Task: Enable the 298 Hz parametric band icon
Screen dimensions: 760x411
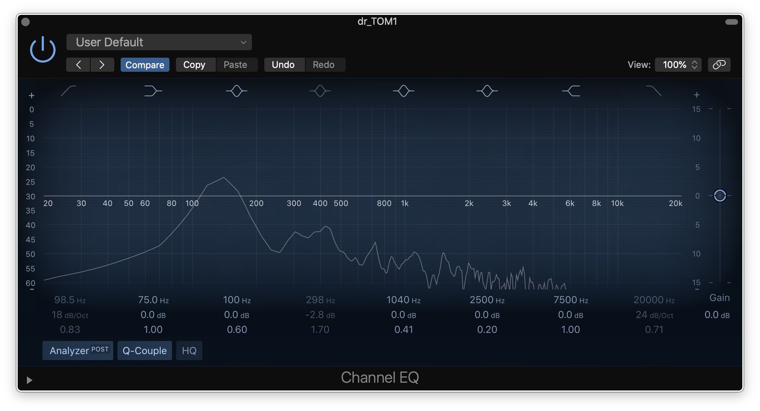Action: pos(320,91)
